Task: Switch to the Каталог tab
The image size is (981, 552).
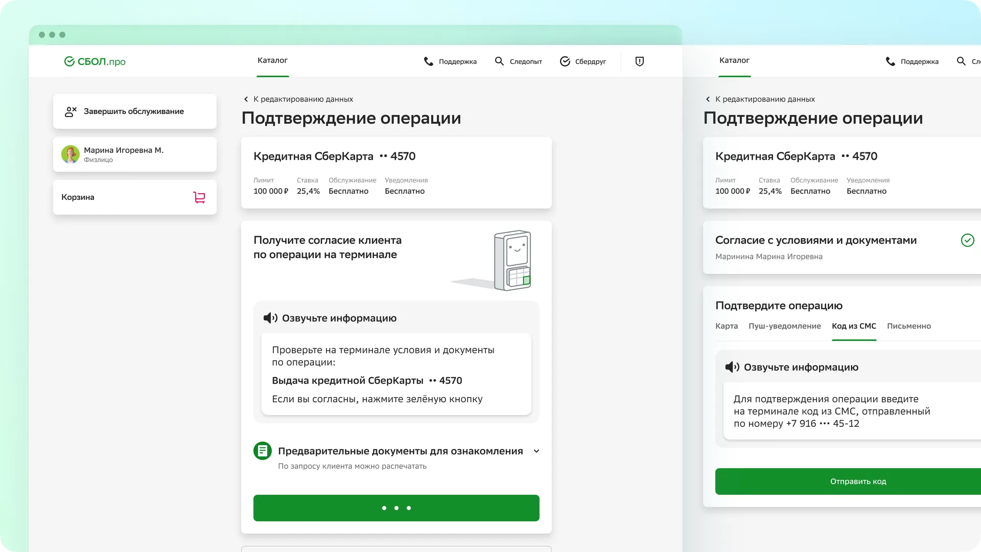Action: 272,60
